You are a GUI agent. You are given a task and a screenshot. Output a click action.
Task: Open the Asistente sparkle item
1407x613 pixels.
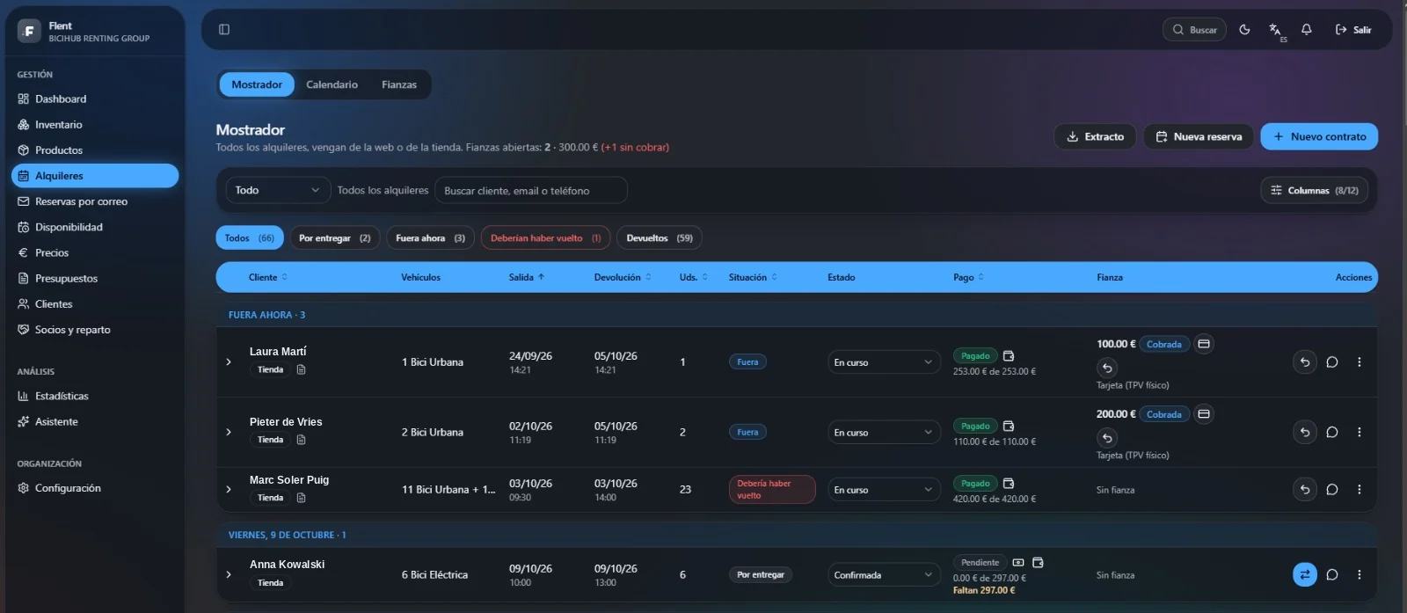pos(95,421)
